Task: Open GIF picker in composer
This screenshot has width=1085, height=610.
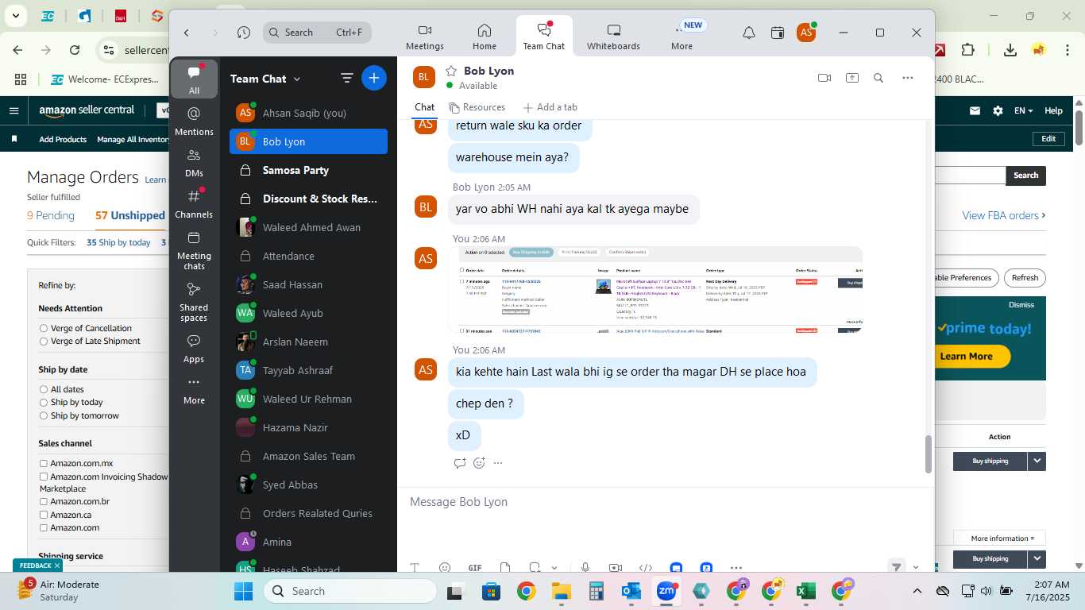Action: click(475, 568)
